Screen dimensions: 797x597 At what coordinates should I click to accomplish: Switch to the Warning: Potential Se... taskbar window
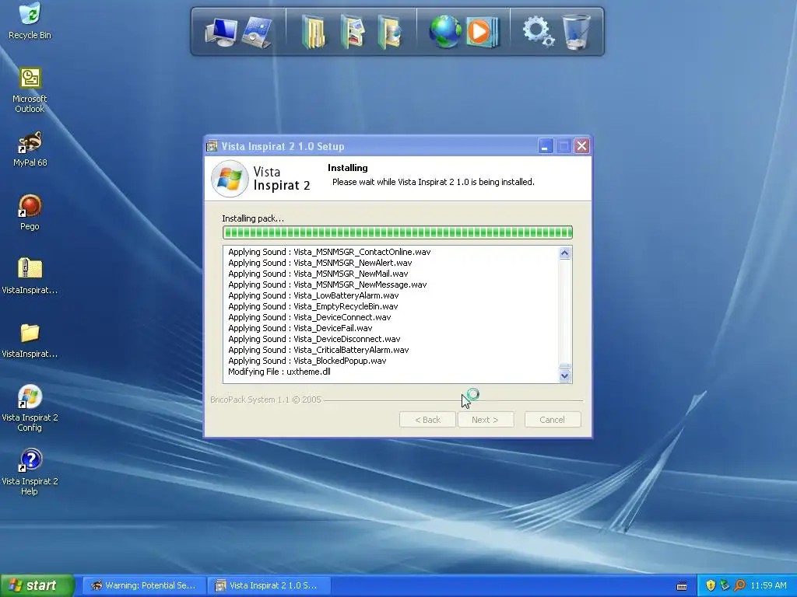144,586
